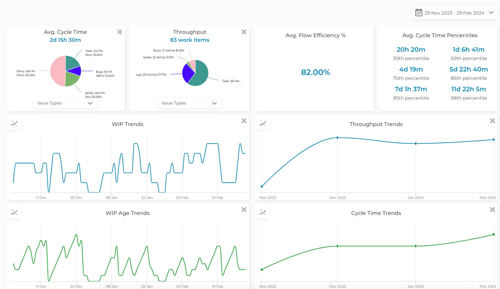Expand the Cycle Time Trends chart to fullscreen
The image size is (500, 289).
pyautogui.click(x=492, y=210)
